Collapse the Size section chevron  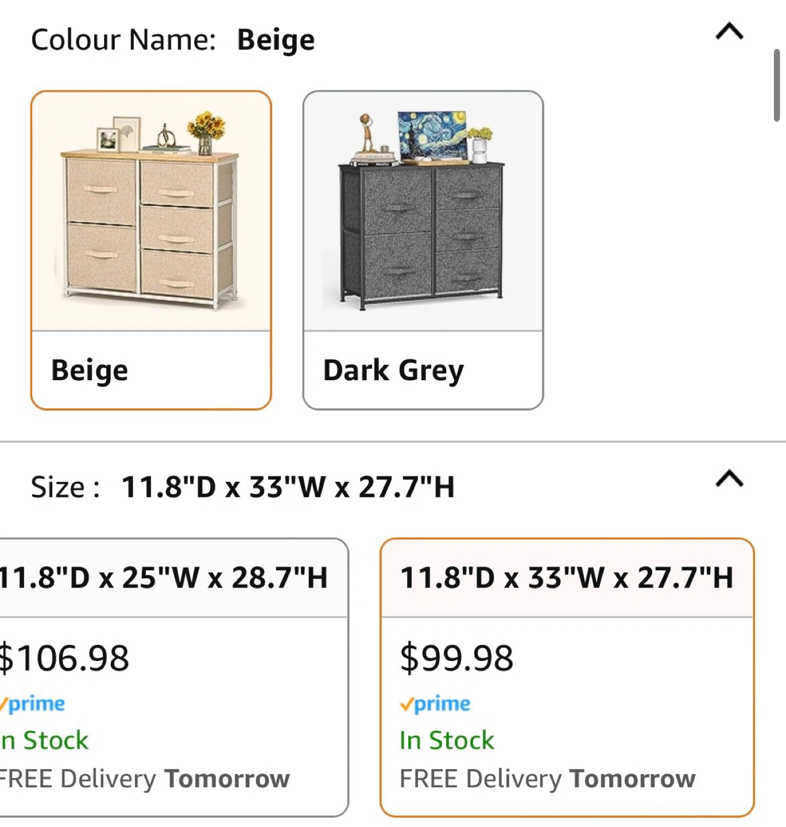click(729, 478)
